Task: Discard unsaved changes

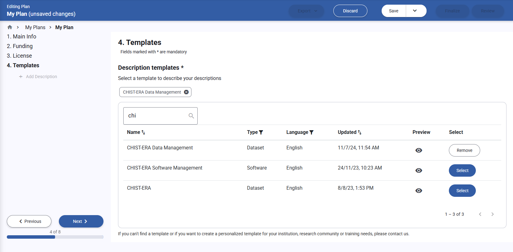Action: tap(350, 11)
